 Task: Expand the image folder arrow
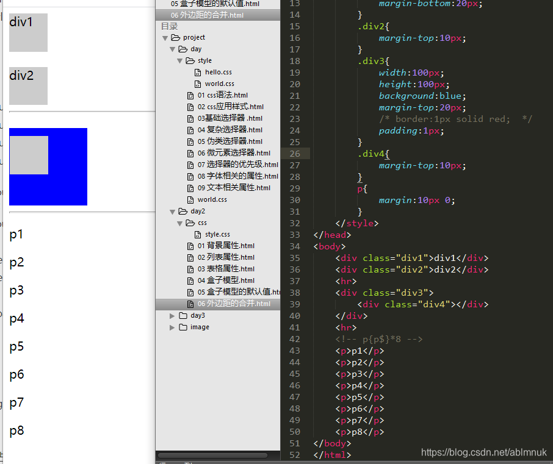tap(172, 327)
